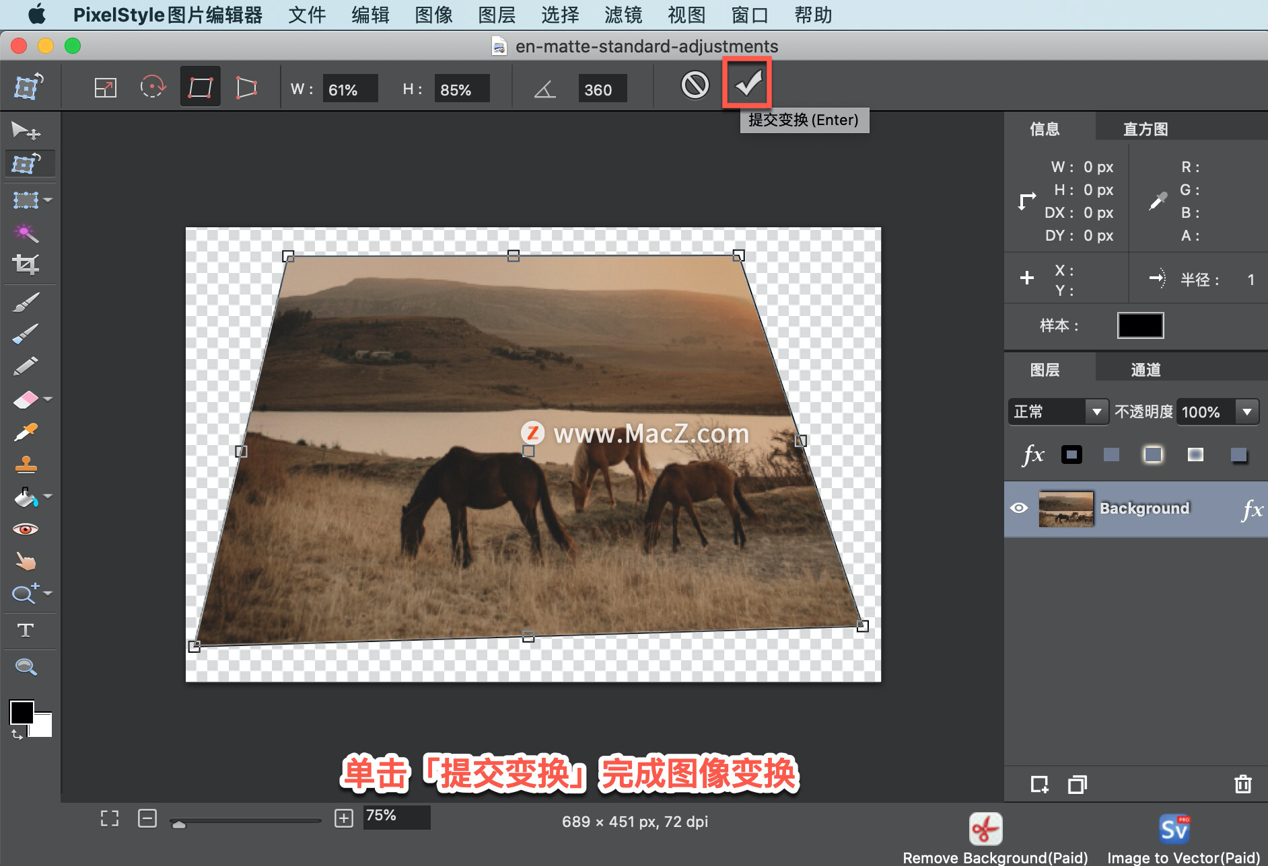Screen dimensions: 1268x866
Task: Select the Red Eye removal tool
Action: 26,528
